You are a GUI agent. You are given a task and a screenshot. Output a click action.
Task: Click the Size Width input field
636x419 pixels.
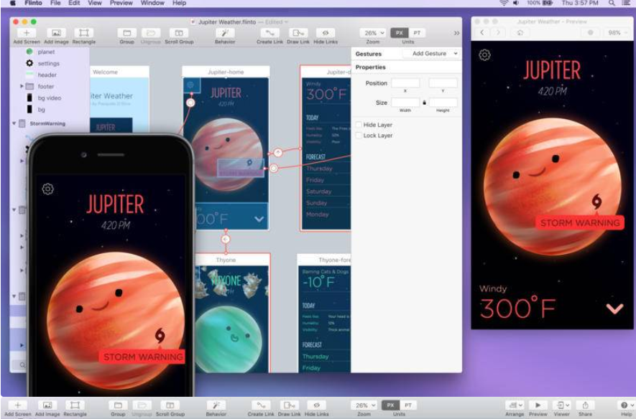(x=405, y=103)
